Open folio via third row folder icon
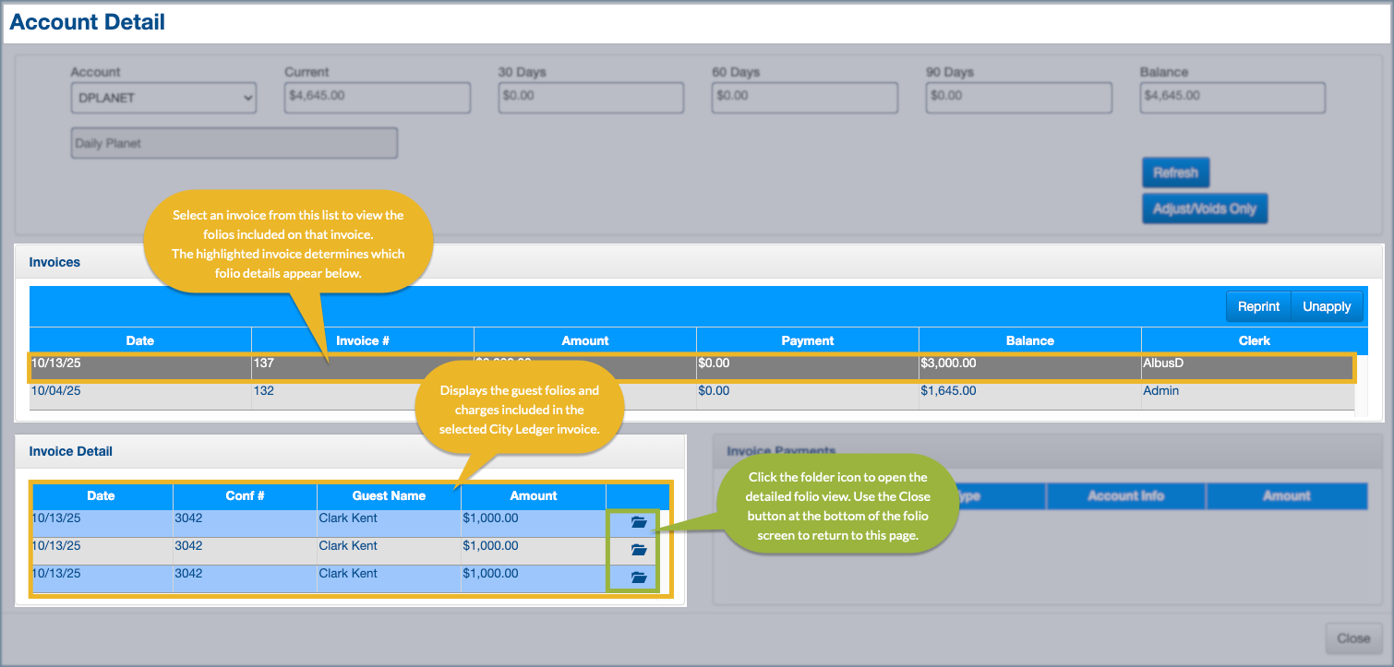Image resolution: width=1394 pixels, height=667 pixels. coord(638,578)
